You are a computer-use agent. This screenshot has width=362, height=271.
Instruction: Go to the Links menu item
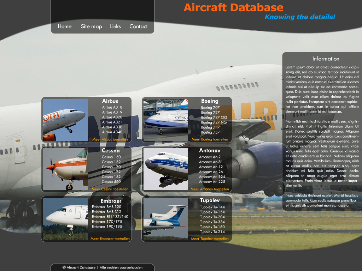(115, 26)
